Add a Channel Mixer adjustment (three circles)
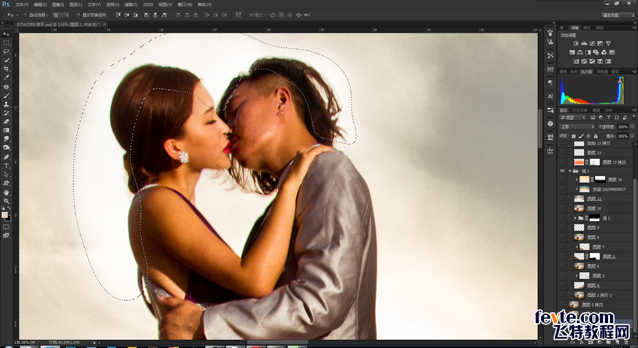 pos(604,52)
